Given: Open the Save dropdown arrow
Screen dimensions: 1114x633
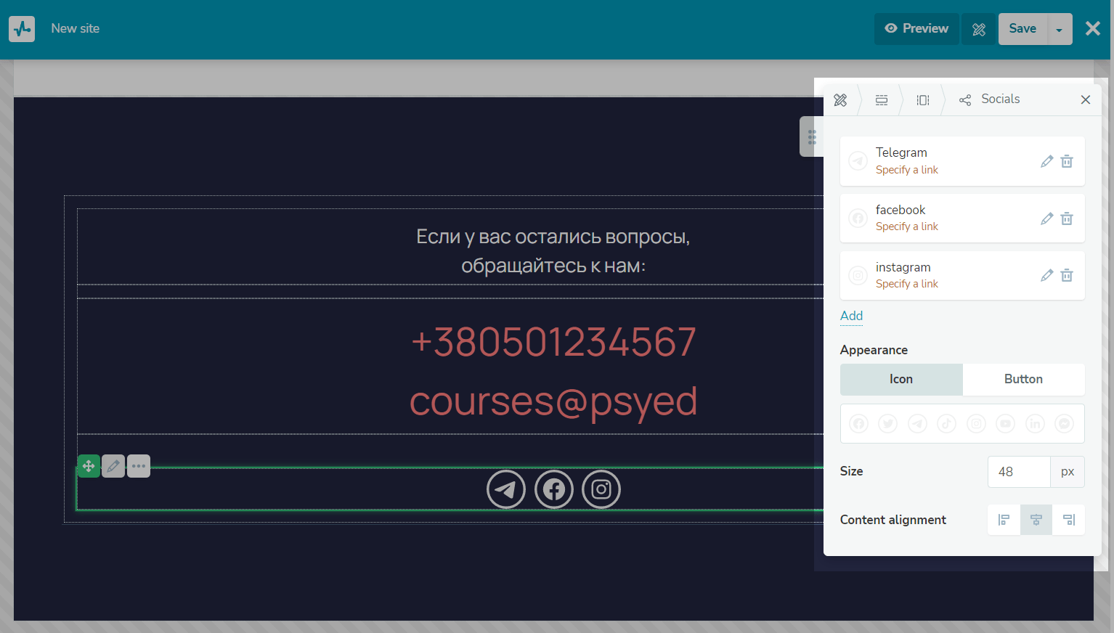Looking at the screenshot, I should point(1059,30).
